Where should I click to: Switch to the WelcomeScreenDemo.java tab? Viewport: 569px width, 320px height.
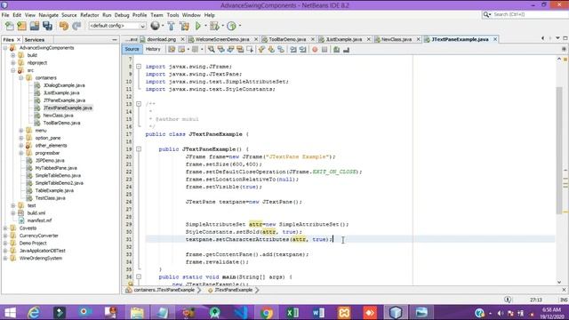pyautogui.click(x=222, y=39)
